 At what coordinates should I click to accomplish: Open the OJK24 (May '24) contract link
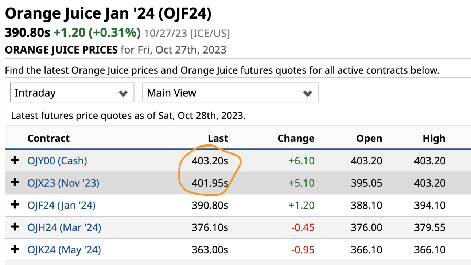[x=64, y=250]
